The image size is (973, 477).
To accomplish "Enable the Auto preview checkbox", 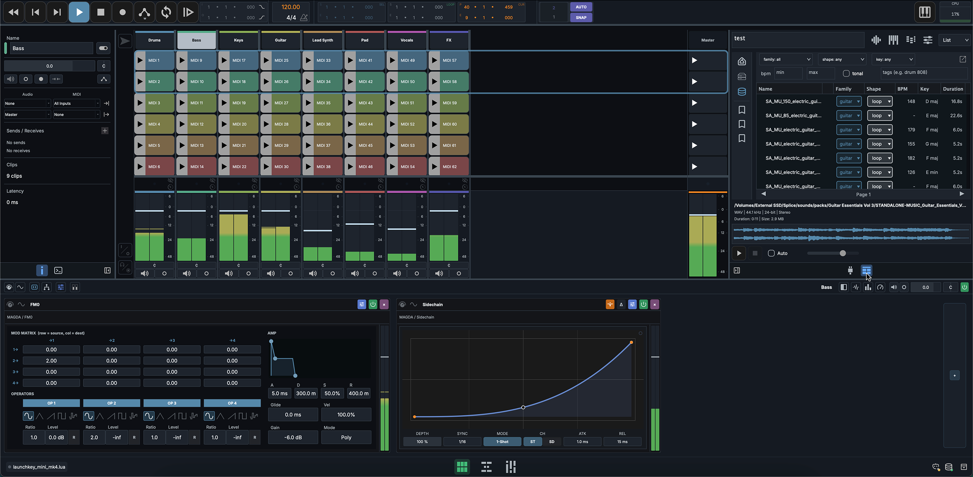I will [771, 253].
